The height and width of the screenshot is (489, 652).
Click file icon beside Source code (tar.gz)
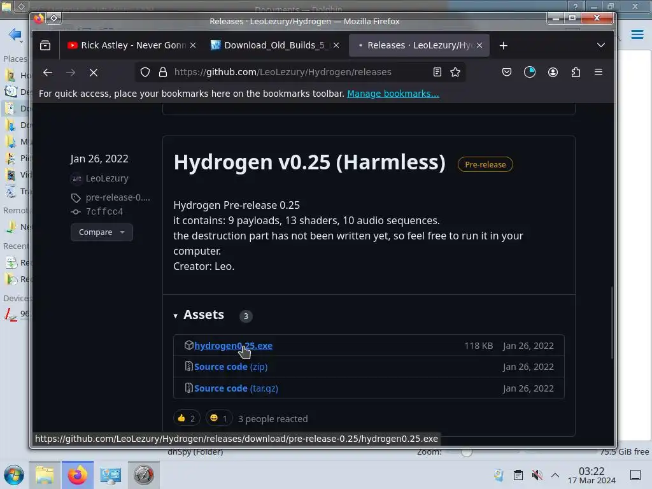tap(188, 388)
